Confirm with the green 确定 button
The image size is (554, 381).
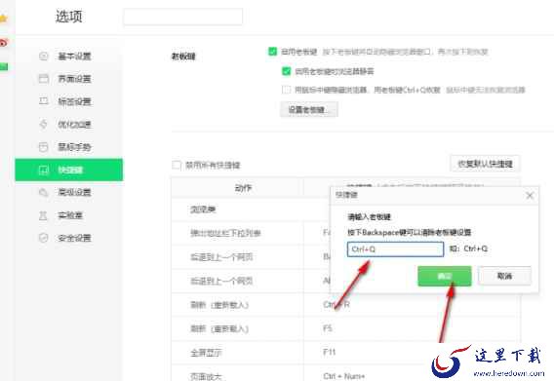pos(445,276)
